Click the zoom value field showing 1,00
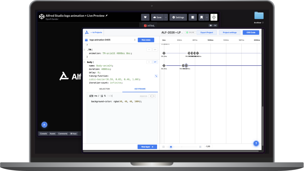This screenshot has width=304, height=171. pos(209,147)
